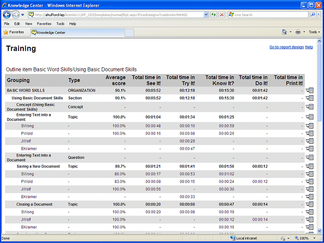Open SWong link under Entering Text topic
Image resolution: width=324 pixels, height=243 pixels.
coord(27,126)
